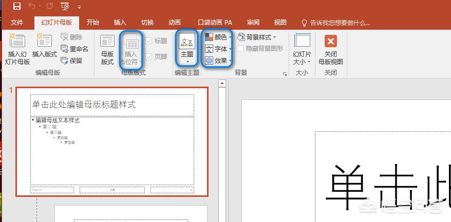Click 插入幻灯片母版 icon
The width and height of the screenshot is (451, 222).
[x=17, y=40]
